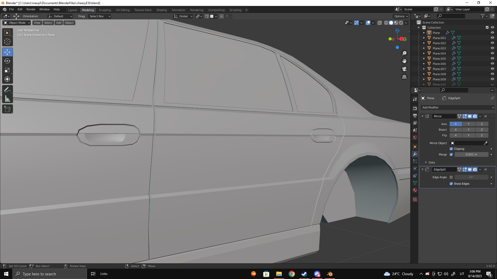Open the Render menu
Image resolution: width=497 pixels, height=279 pixels.
[31, 9]
